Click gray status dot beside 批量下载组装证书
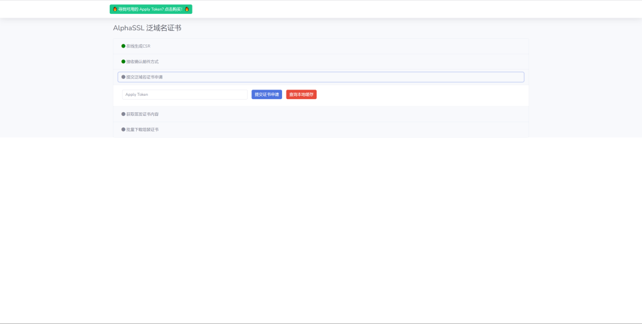 click(124, 130)
